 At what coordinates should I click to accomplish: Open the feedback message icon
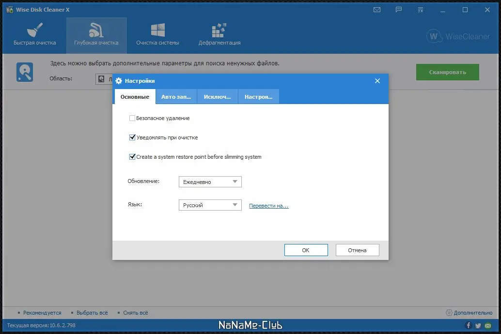(x=398, y=9)
